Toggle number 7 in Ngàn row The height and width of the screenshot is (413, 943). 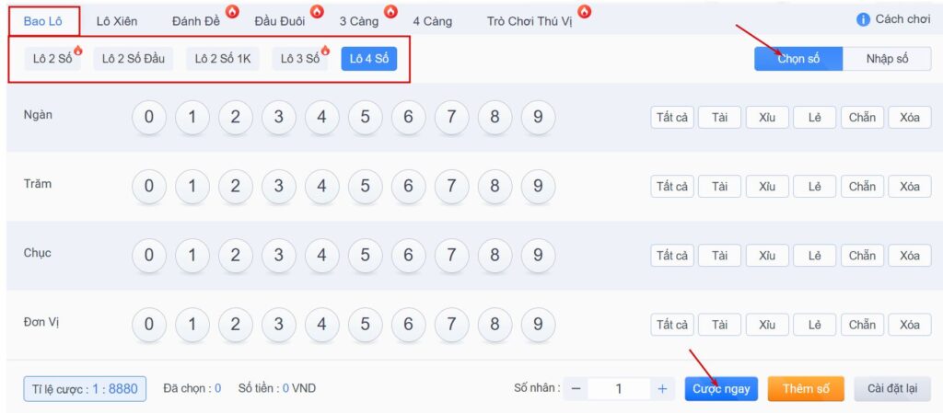coord(451,117)
